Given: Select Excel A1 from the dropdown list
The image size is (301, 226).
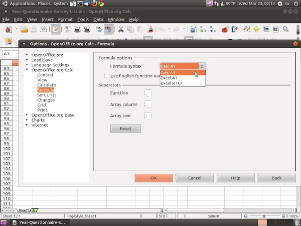Looking at the screenshot, I should [x=183, y=78].
